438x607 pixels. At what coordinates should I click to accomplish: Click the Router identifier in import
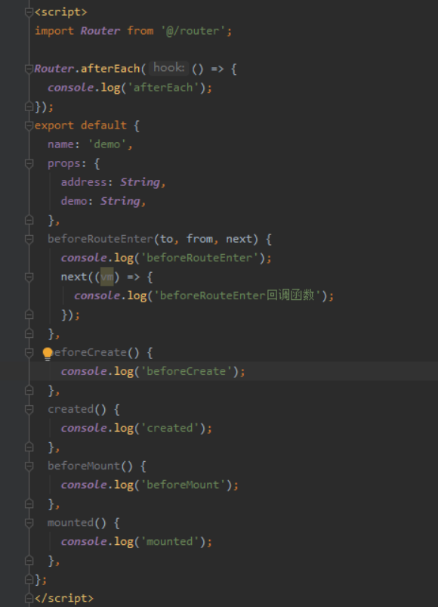coord(100,31)
